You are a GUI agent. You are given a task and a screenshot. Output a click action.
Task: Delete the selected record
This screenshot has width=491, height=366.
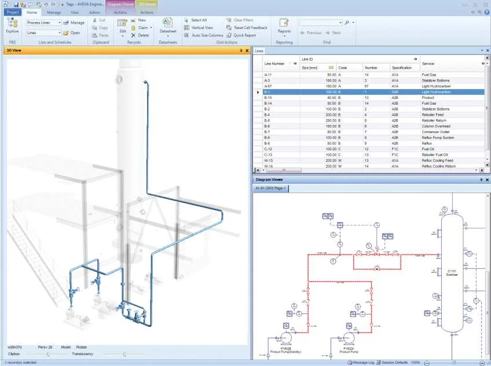(x=140, y=35)
